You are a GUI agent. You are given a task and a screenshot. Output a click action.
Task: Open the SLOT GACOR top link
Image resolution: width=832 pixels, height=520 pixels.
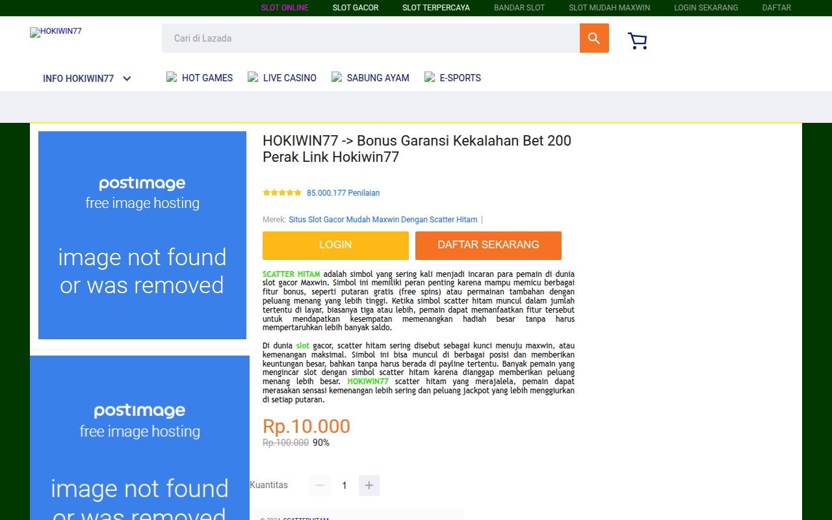click(x=356, y=8)
